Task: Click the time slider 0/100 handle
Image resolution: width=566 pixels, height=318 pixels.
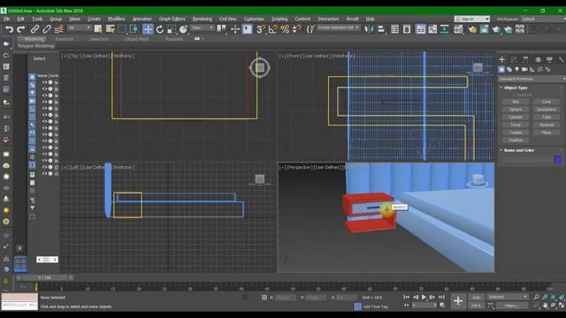Action: (44, 277)
